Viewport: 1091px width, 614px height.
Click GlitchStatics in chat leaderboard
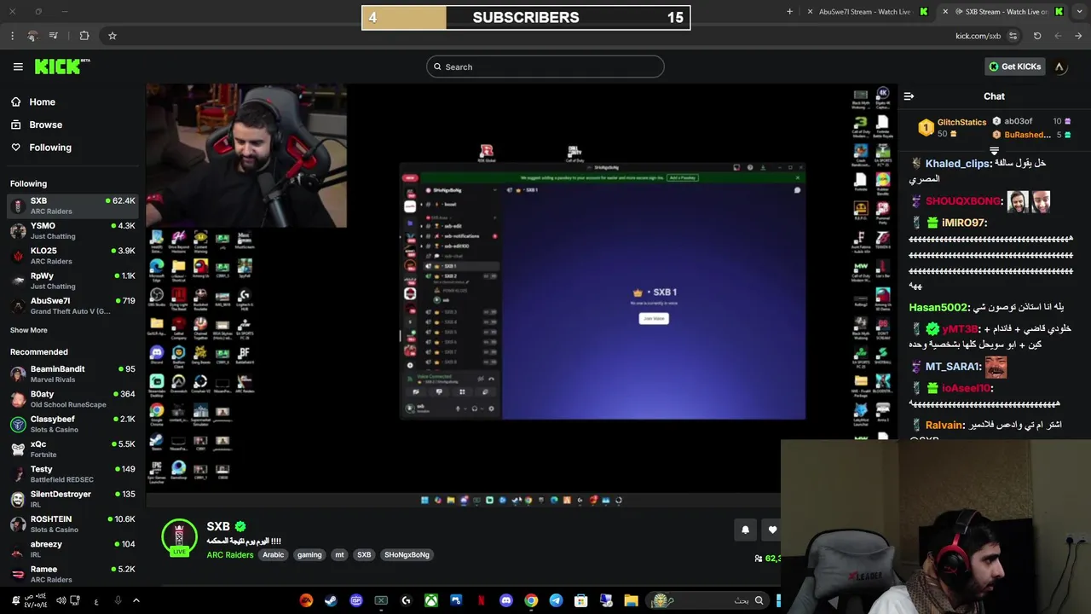click(x=961, y=123)
